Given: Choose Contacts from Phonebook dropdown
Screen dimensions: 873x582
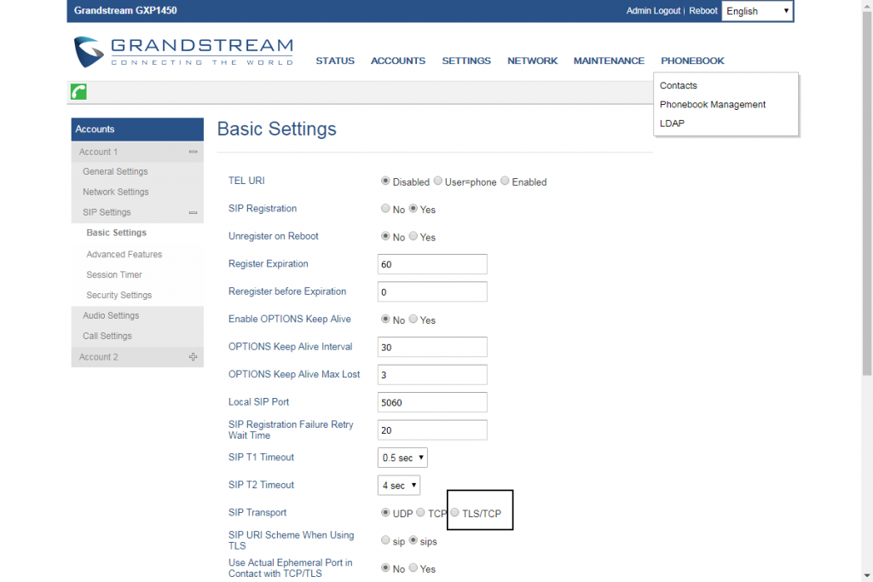Looking at the screenshot, I should tap(678, 86).
